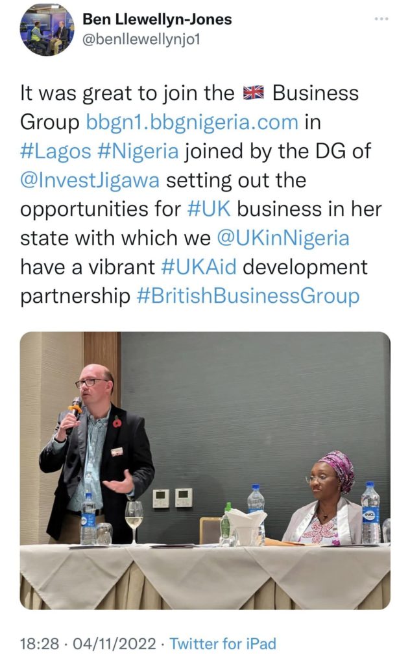
Task: Open the #BritishBusinessGroup hashtag
Action: coord(248,296)
